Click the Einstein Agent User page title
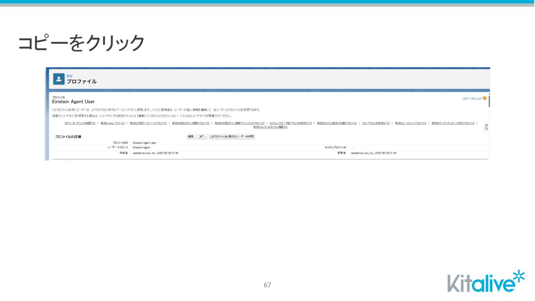This screenshot has height=301, width=535. [x=74, y=101]
